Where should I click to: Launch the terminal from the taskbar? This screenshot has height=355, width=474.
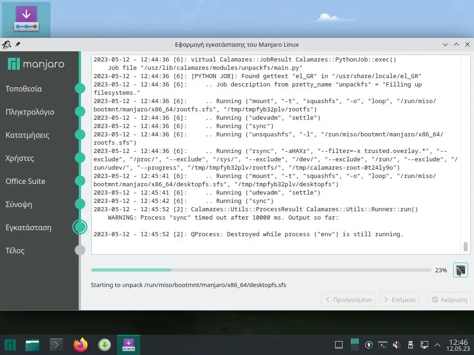(56, 345)
